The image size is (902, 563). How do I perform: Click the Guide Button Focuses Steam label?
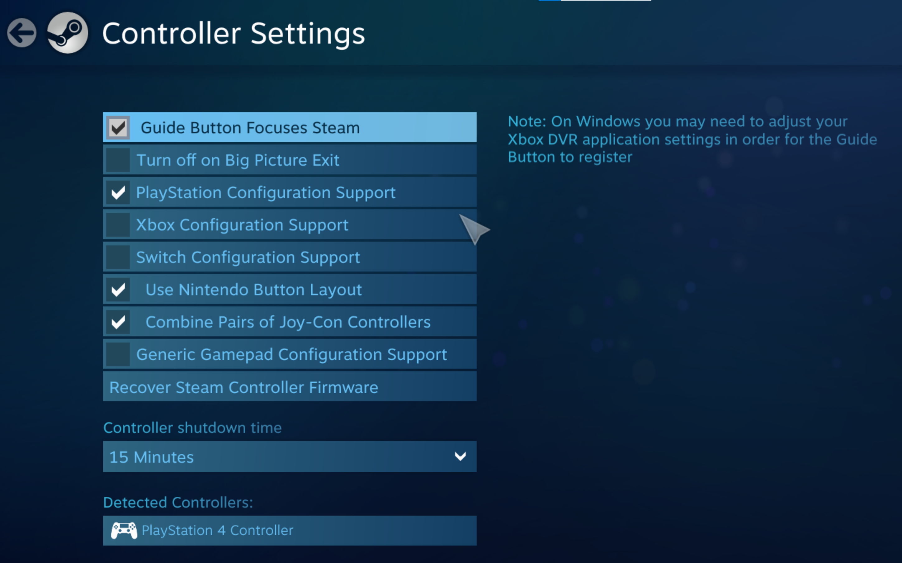[250, 128]
